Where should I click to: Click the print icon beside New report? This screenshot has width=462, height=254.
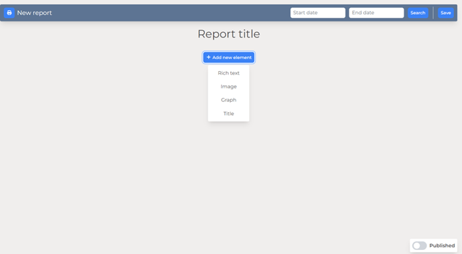[9, 13]
